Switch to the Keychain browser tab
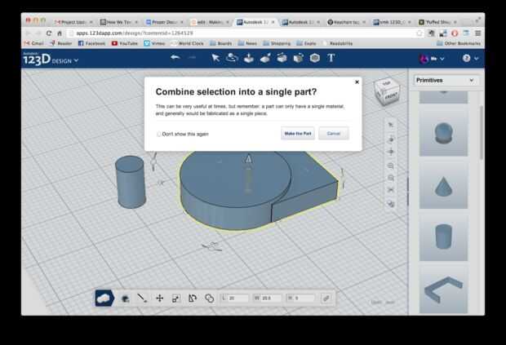Screen dimensions: 506x345 (x=348, y=22)
